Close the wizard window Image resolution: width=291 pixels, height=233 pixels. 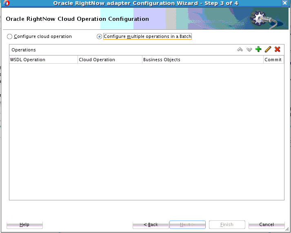285,3
